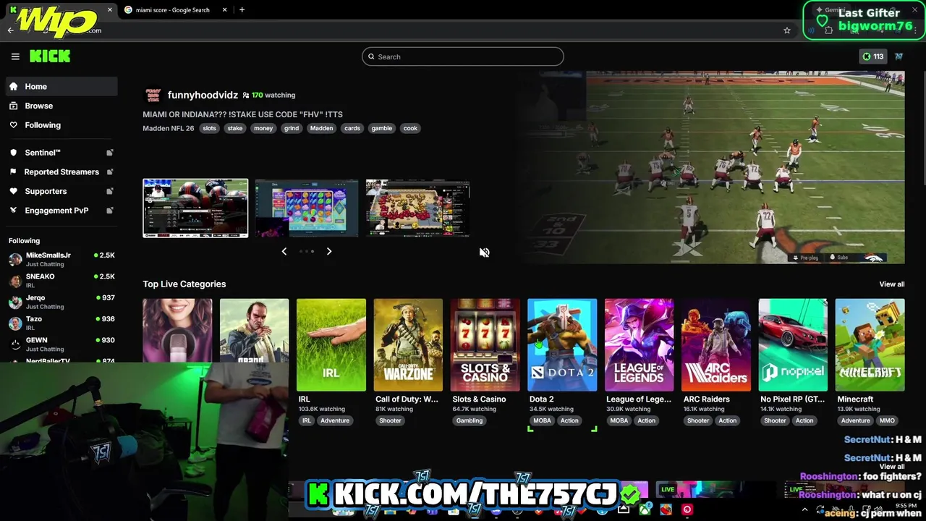Open the League of Legends category card

639,345
